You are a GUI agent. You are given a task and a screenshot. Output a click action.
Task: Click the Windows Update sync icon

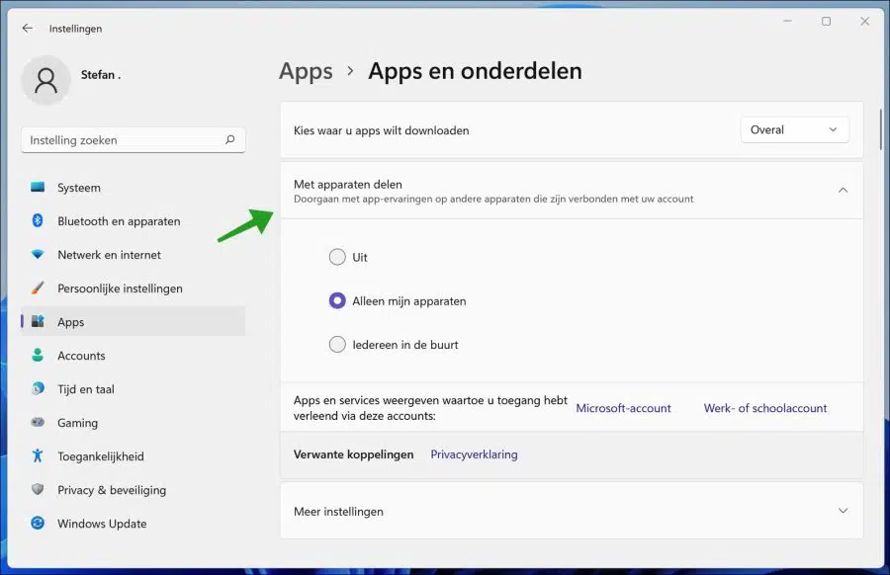click(38, 523)
